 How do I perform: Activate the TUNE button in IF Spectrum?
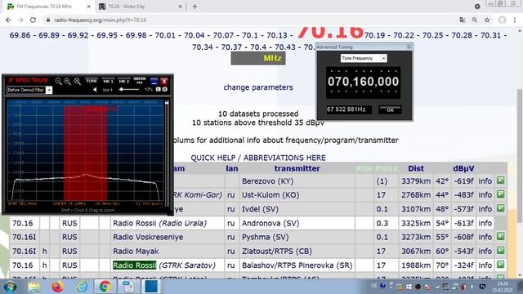[92, 81]
